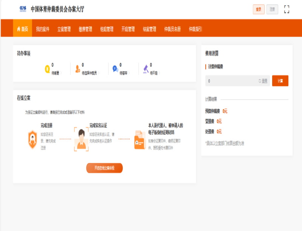Focus the arbitration fee amount input field
This screenshot has width=302, height=231.
point(231,81)
